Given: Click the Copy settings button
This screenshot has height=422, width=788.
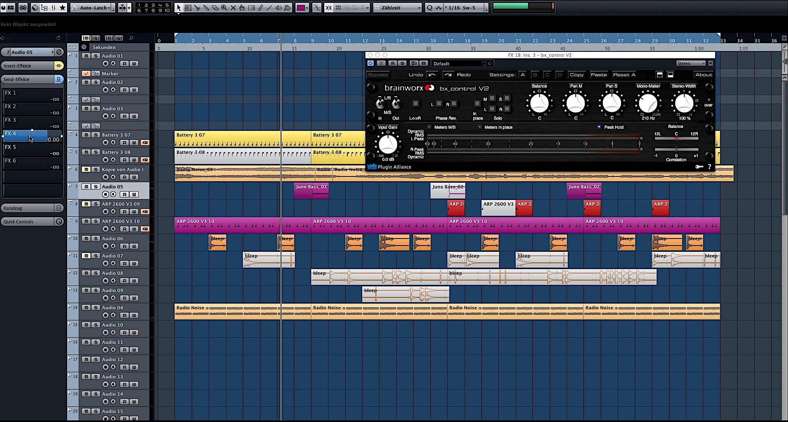Looking at the screenshot, I should (576, 74).
